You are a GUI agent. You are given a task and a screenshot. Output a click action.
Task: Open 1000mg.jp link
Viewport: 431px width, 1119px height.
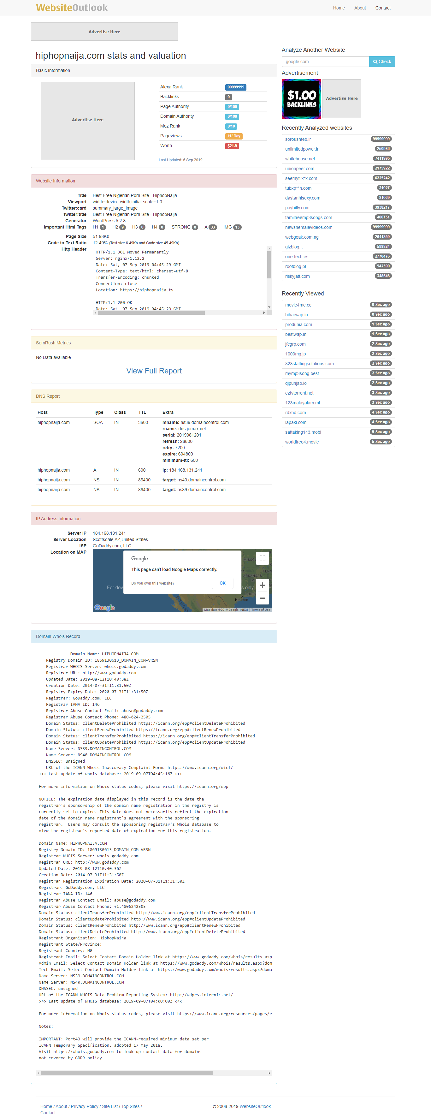(296, 354)
